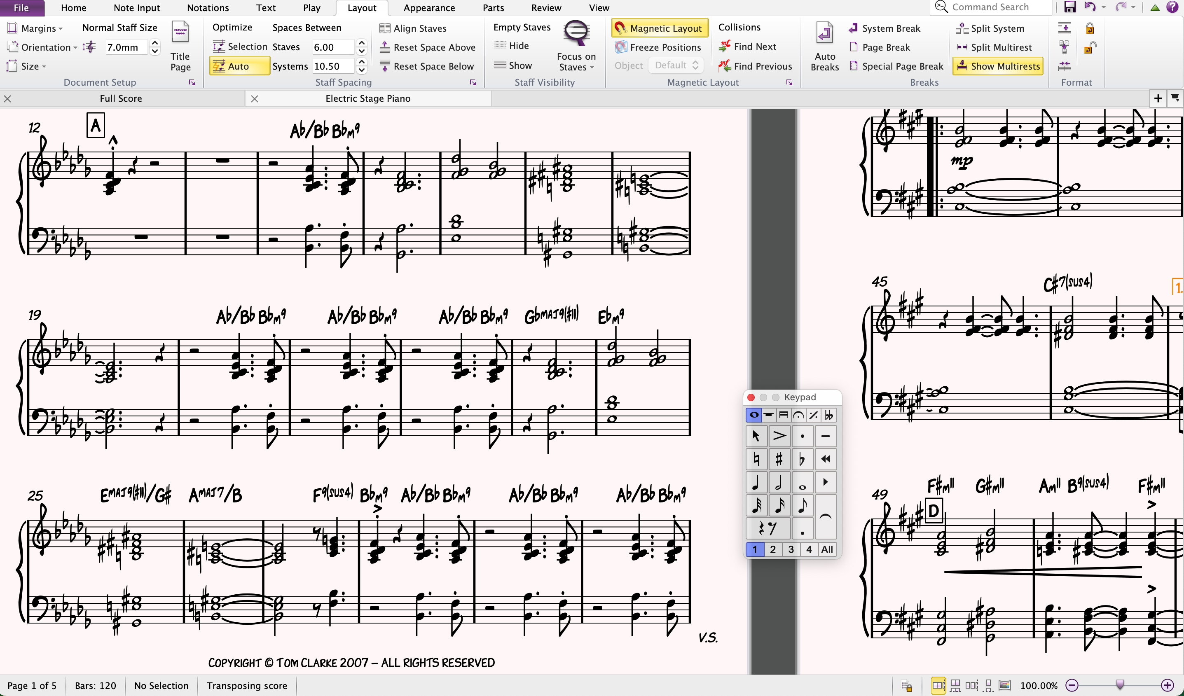
Task: Open the document tabs list menu
Action: (1175, 98)
